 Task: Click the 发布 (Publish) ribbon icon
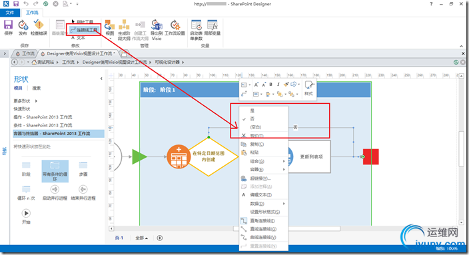(23, 27)
